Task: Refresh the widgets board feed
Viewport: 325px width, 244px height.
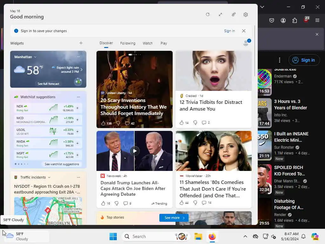Action: coord(208,15)
